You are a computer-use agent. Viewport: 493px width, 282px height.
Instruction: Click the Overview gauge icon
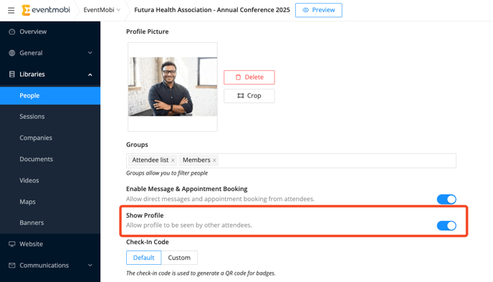click(12, 31)
